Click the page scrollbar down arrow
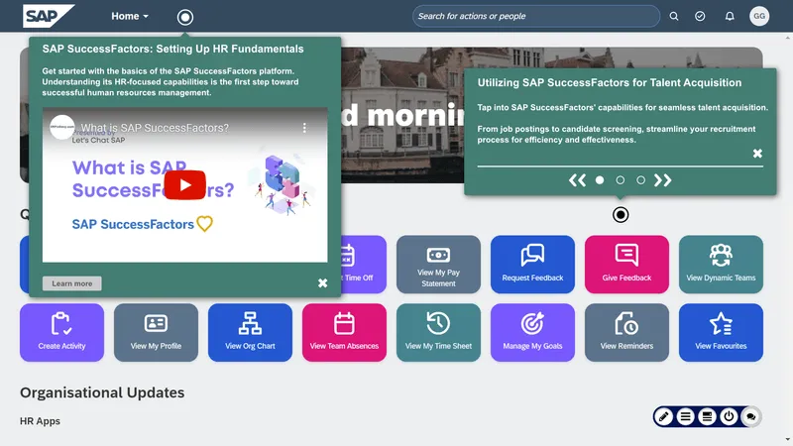The image size is (793, 446). (x=788, y=440)
